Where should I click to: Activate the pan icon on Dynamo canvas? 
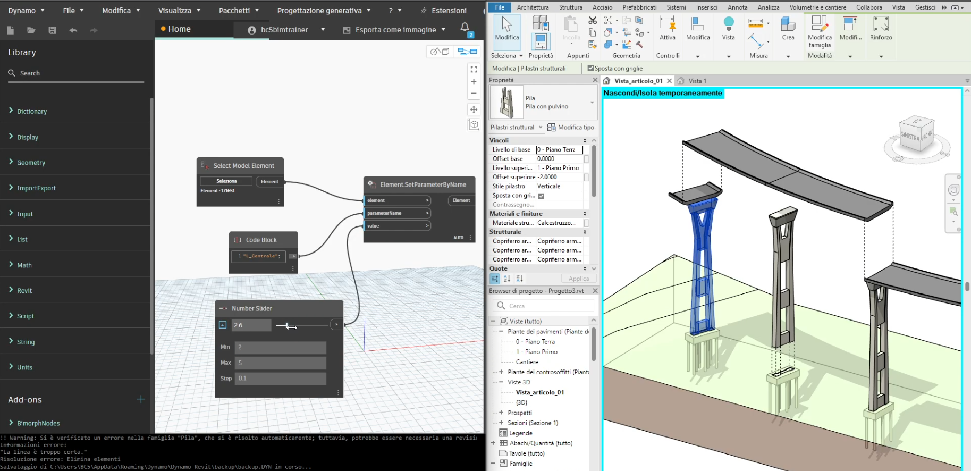[474, 110]
